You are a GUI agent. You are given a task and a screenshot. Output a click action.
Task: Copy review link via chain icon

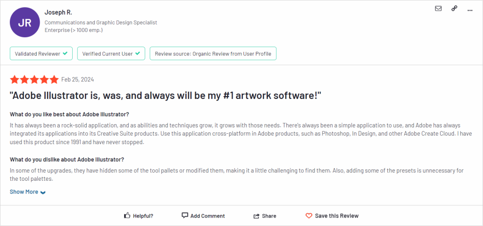click(454, 8)
